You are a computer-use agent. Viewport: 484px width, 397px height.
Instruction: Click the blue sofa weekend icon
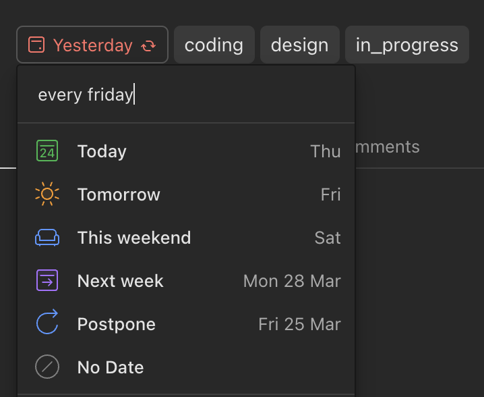pos(47,238)
